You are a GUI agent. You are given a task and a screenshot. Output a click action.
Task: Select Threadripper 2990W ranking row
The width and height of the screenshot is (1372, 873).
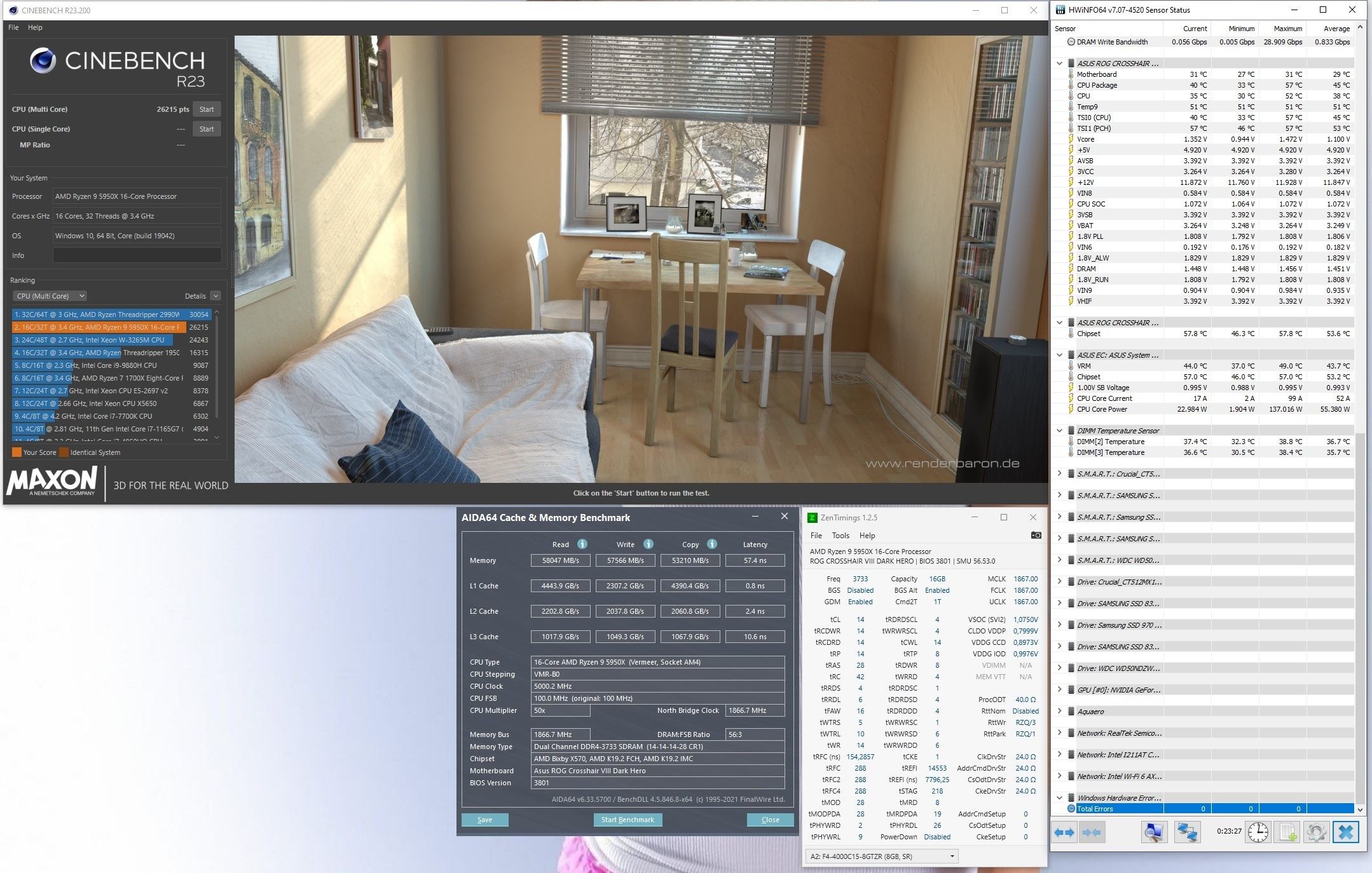[x=111, y=315]
